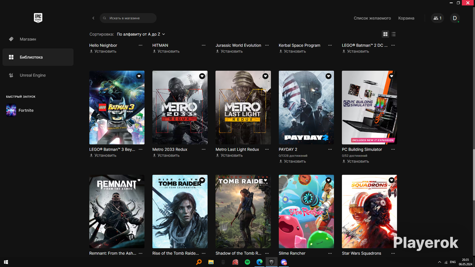Open Microsoft Edge from the taskbar

click(259, 262)
